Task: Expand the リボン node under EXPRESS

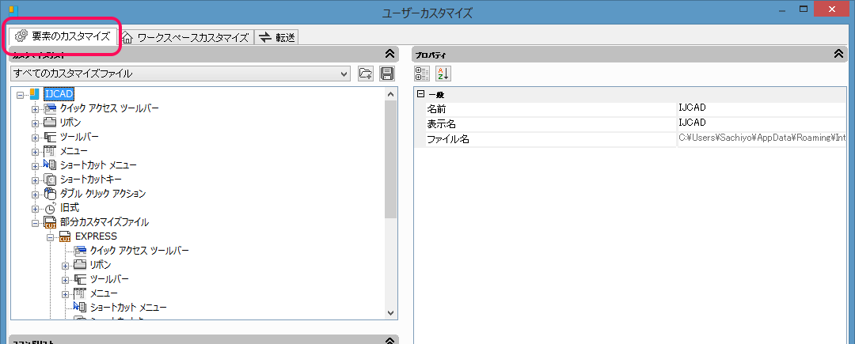Action: 66,265
